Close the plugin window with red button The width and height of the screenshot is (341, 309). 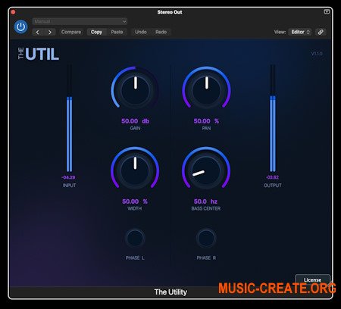13,12
